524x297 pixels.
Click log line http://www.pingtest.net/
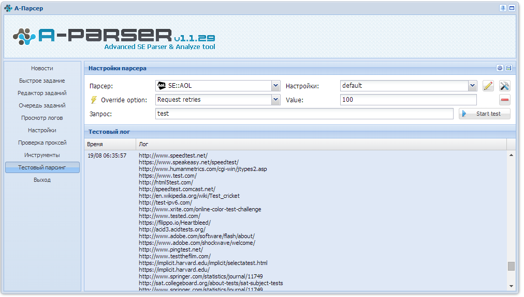(171, 249)
